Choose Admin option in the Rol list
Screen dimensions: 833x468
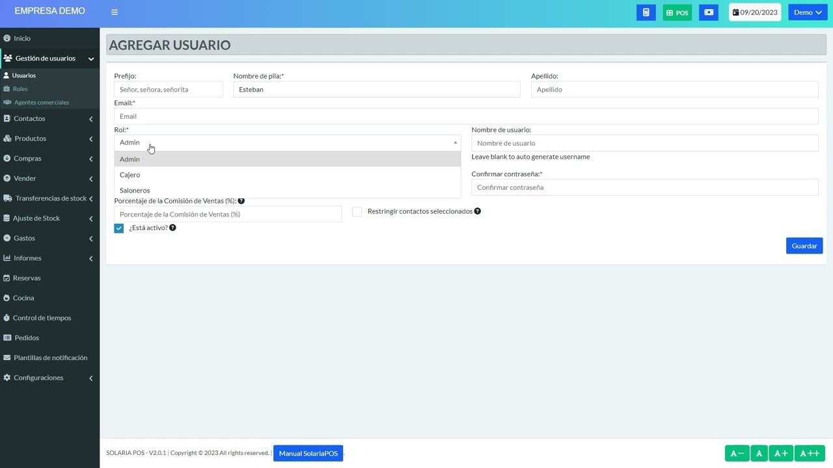coord(288,159)
